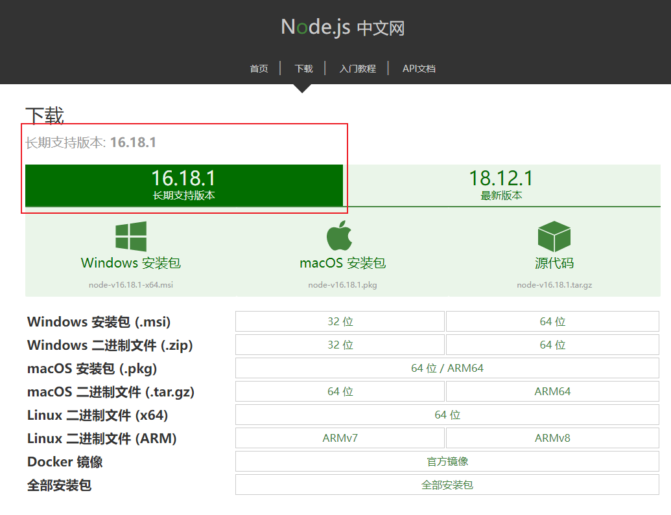Click the Windows 安装包 download link
Screen dimensions: 671x515
pyautogui.click(x=131, y=262)
